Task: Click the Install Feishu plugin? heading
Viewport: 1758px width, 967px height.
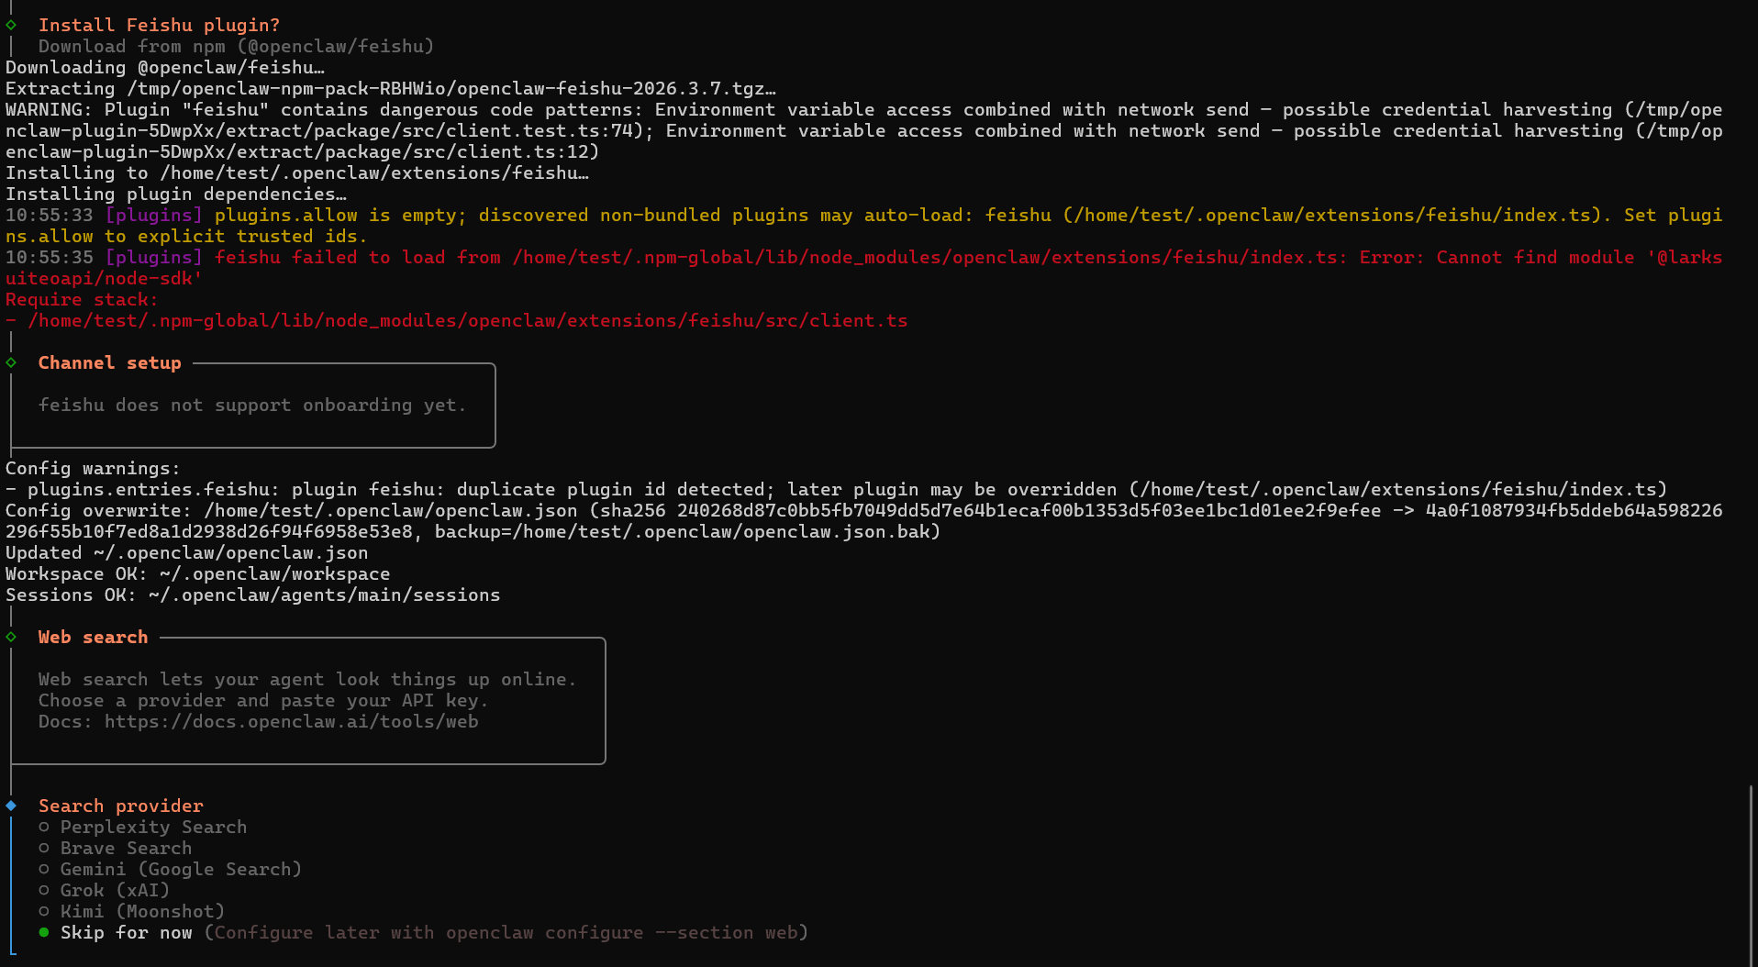Action: click(159, 25)
